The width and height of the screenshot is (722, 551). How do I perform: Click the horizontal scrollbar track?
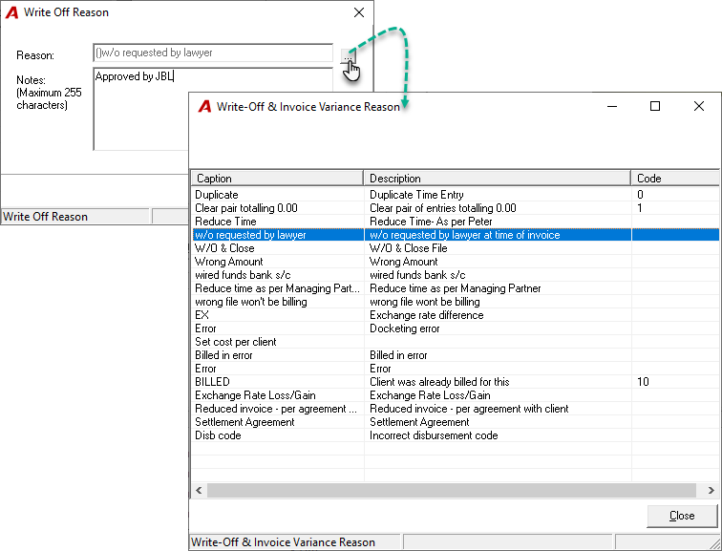(x=451, y=490)
